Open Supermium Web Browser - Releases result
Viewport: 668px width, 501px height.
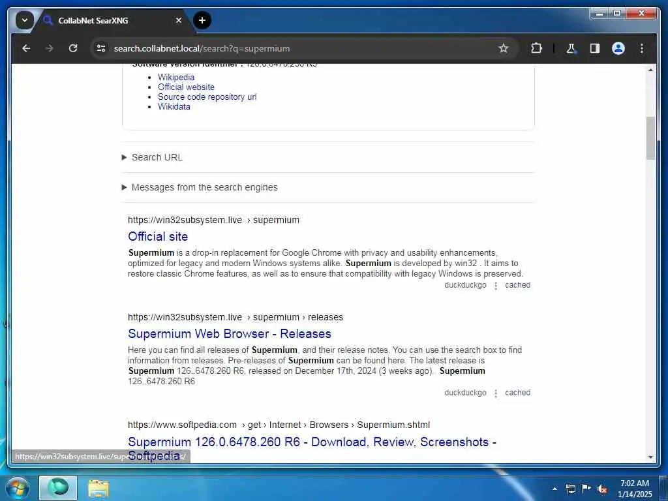(230, 333)
